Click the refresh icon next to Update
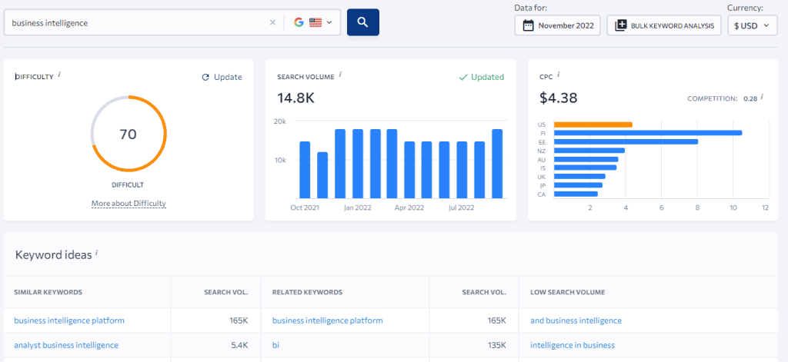The height and width of the screenshot is (362, 788). point(205,78)
